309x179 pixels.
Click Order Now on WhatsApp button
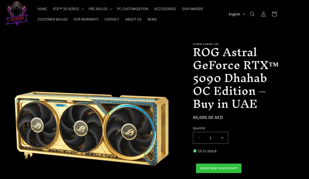coord(219,168)
